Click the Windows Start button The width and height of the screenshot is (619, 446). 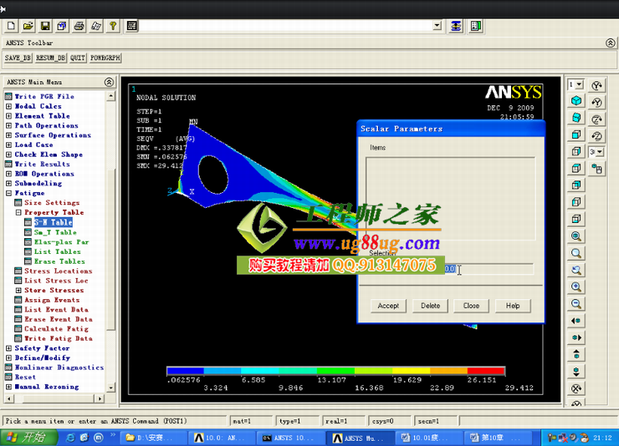pyautogui.click(x=29, y=438)
